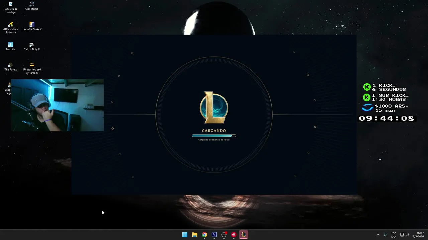Open Google Chrome from taskbar

pyautogui.click(x=204, y=235)
